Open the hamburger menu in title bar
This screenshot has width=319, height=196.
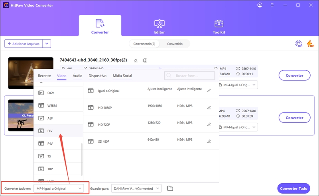click(x=272, y=5)
